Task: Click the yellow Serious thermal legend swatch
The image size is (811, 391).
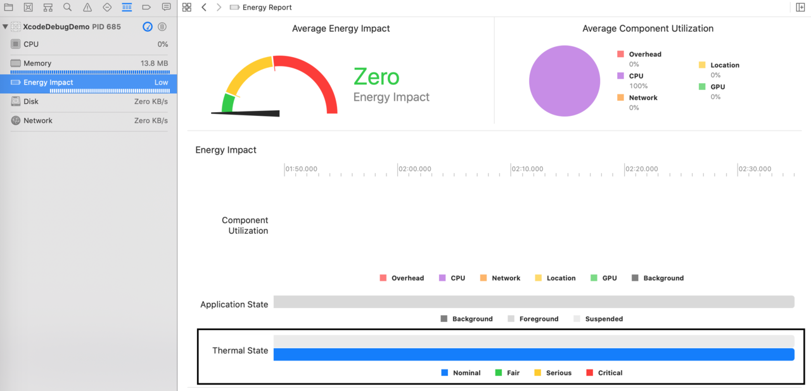Action: click(x=538, y=373)
